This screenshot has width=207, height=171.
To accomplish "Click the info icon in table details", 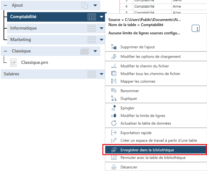I will 196,29.
